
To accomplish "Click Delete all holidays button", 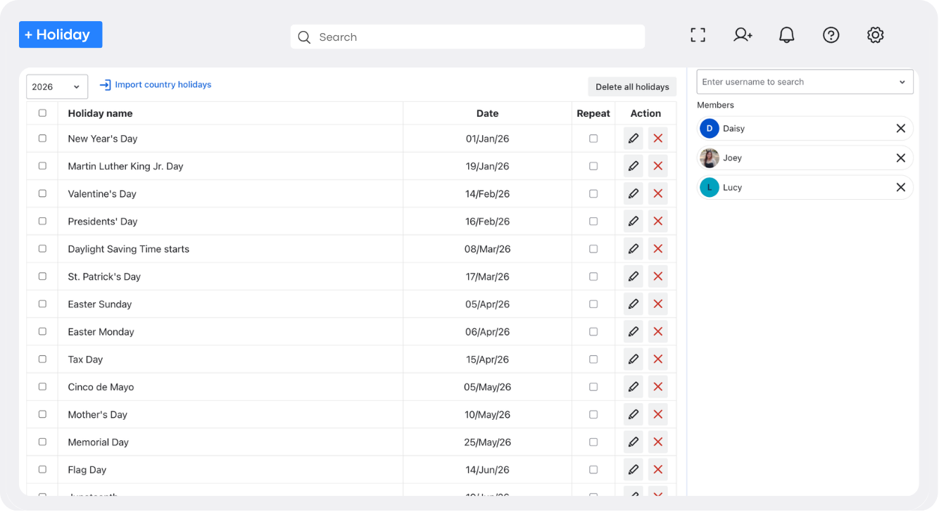I will 632,87.
